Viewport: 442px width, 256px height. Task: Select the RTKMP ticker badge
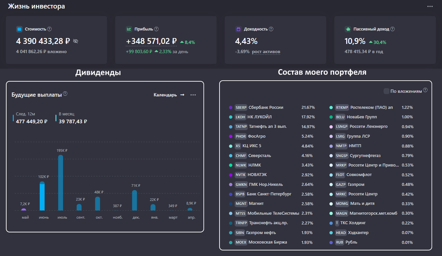tap(342, 107)
